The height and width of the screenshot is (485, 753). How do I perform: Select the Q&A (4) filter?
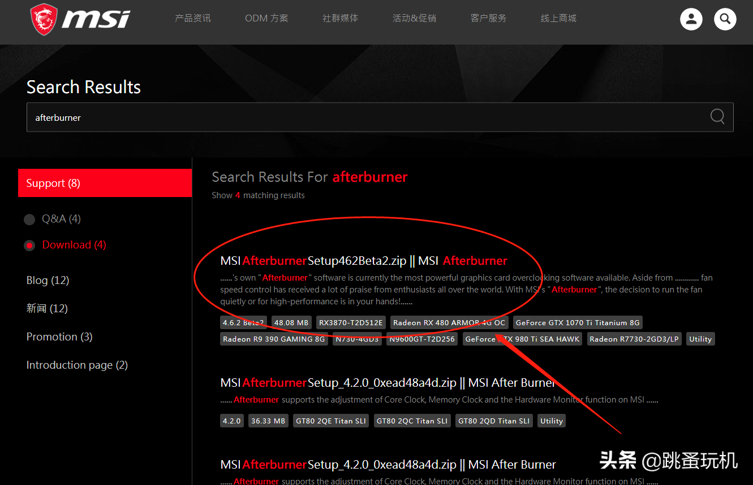click(x=53, y=219)
